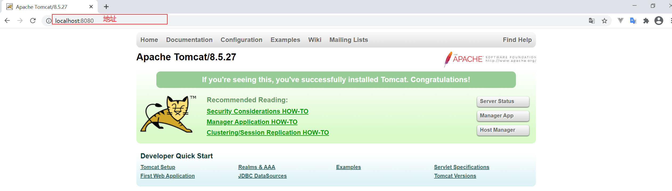The height and width of the screenshot is (191, 672).
Task: Open a new browser tab
Action: click(x=106, y=7)
